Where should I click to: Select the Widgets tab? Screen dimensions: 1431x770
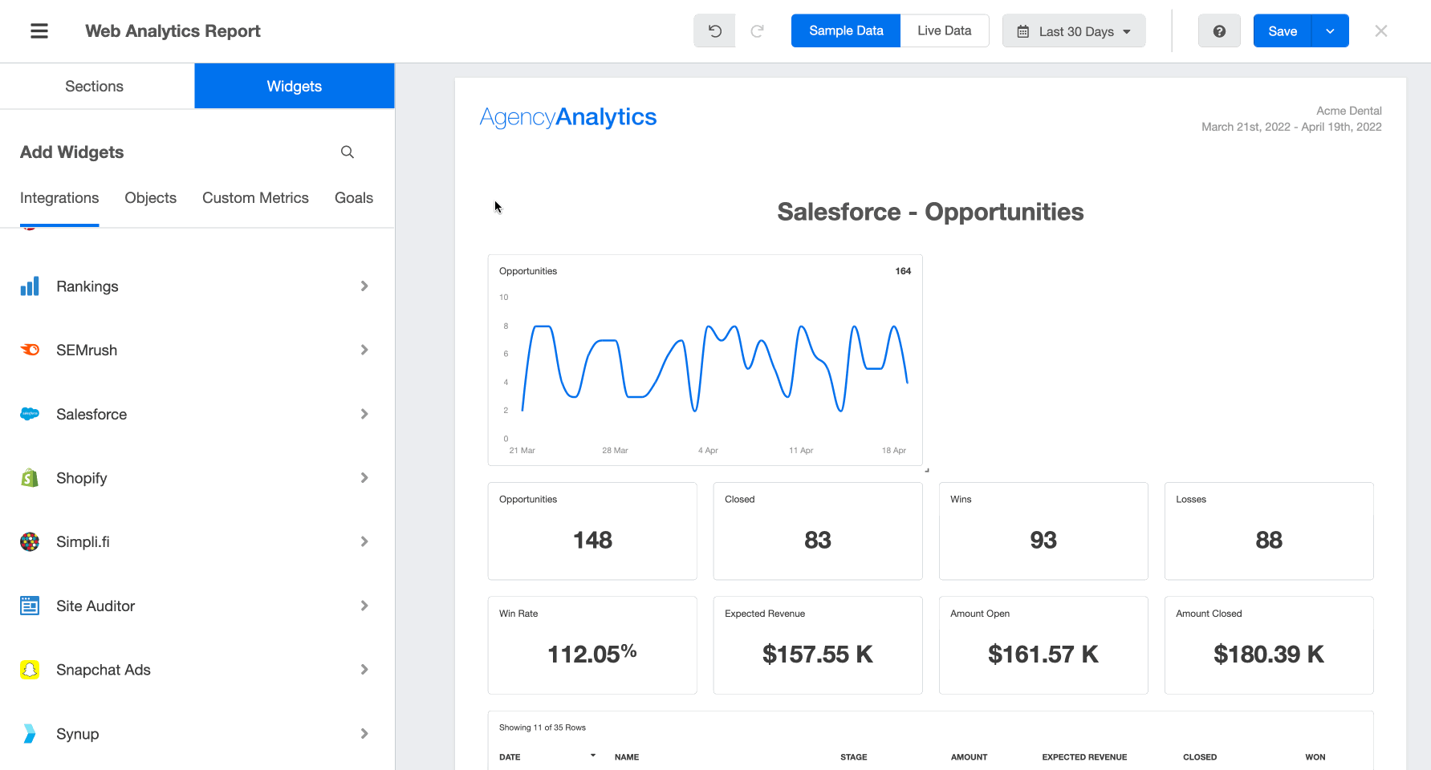point(295,86)
